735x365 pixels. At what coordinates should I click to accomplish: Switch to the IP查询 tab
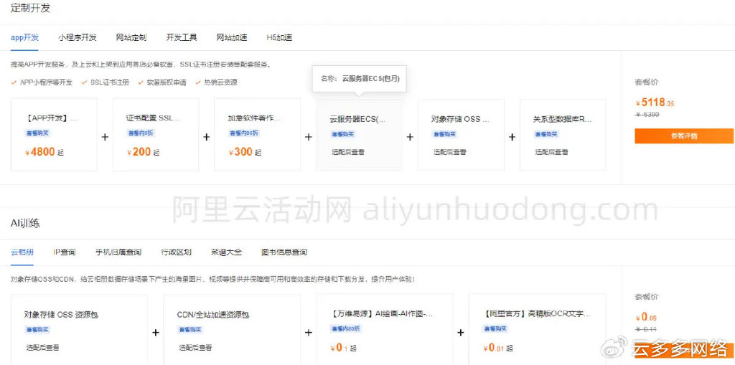64,252
